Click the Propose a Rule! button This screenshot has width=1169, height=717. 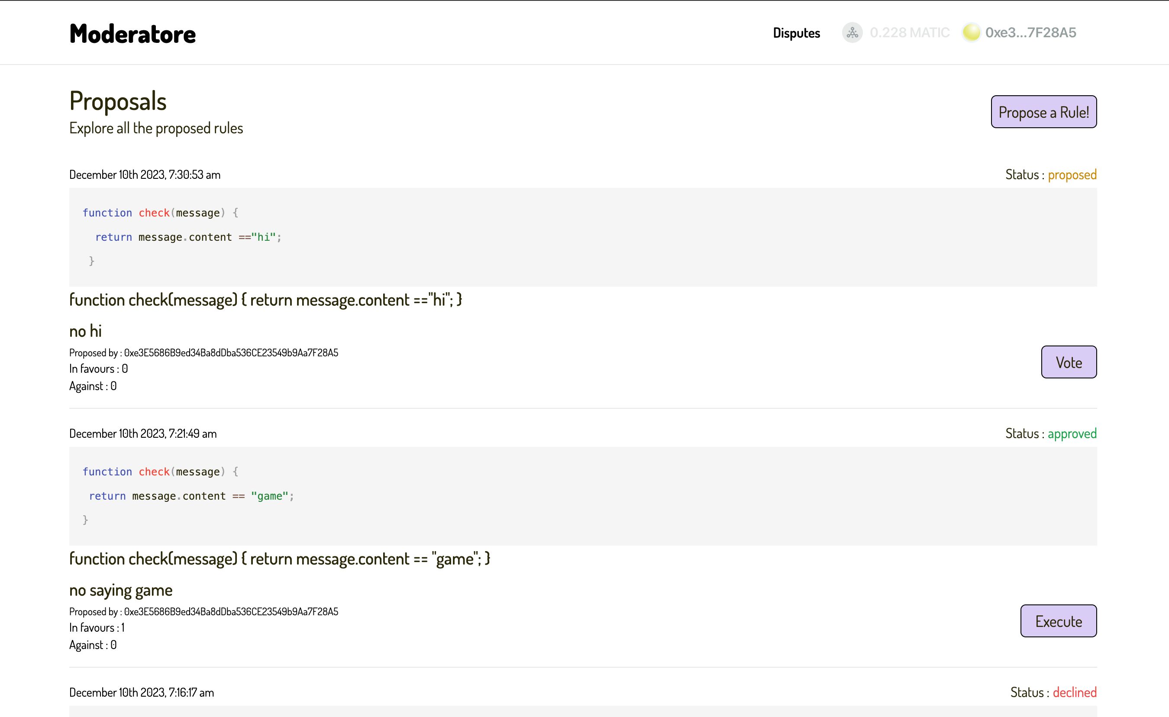1044,112
